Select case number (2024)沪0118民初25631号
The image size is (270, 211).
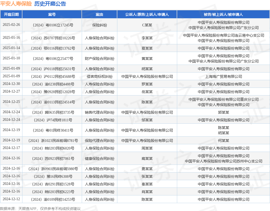(x=53, y=69)
